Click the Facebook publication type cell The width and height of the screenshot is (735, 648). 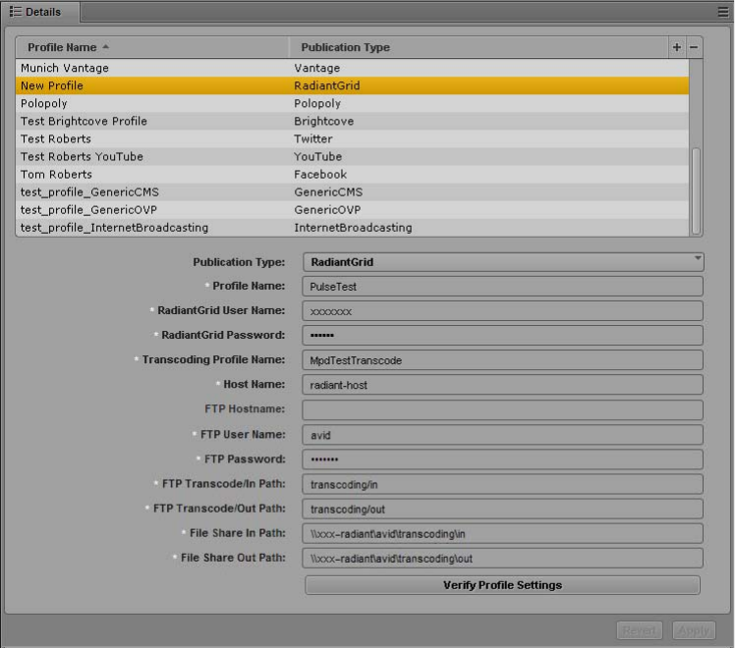pos(320,175)
